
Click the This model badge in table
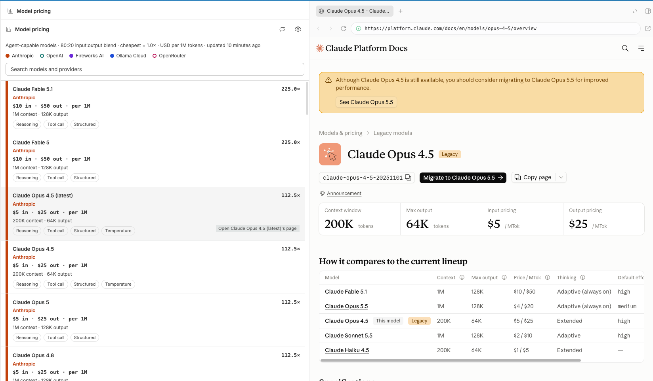point(388,321)
